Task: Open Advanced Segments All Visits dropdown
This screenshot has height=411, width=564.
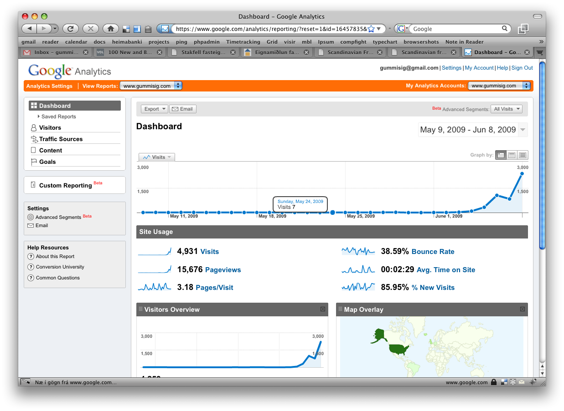Action: [x=507, y=109]
